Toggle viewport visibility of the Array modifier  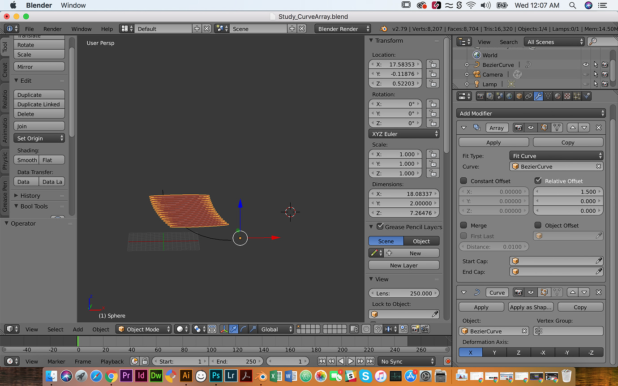point(531,128)
